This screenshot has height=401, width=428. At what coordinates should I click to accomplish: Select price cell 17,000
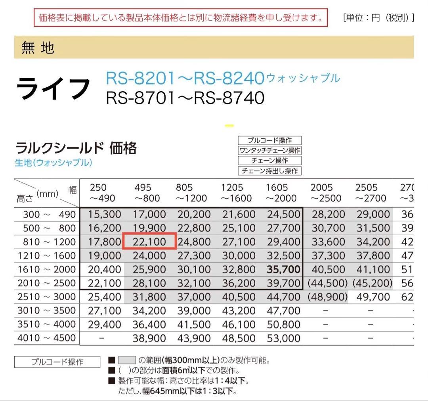point(149,215)
